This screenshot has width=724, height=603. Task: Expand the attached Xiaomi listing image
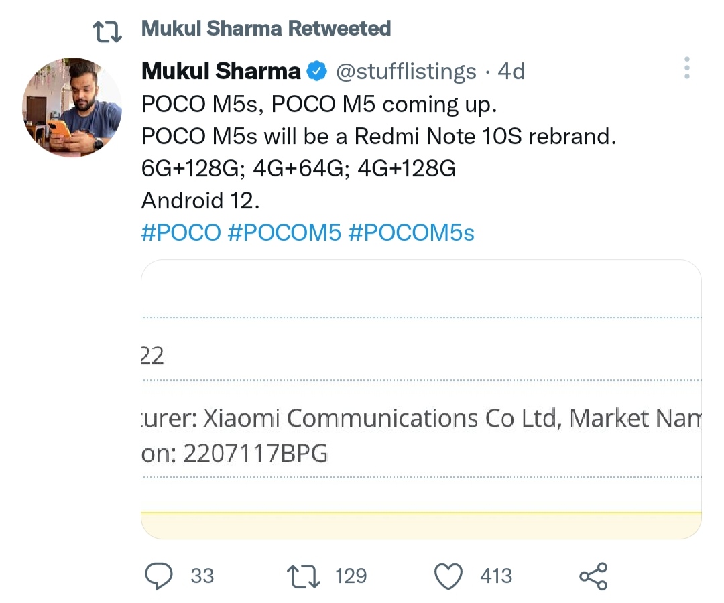point(421,399)
